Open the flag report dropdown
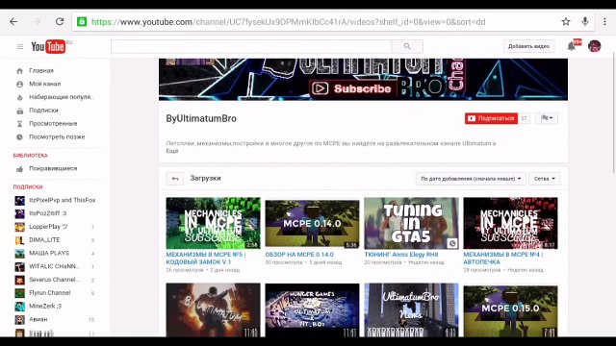The height and width of the screenshot is (346, 616). [x=547, y=118]
